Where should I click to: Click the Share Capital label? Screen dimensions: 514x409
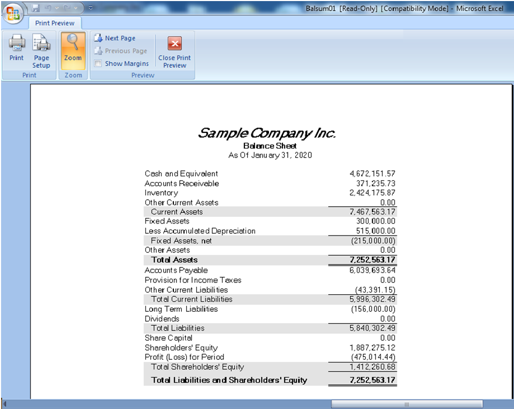click(168, 338)
